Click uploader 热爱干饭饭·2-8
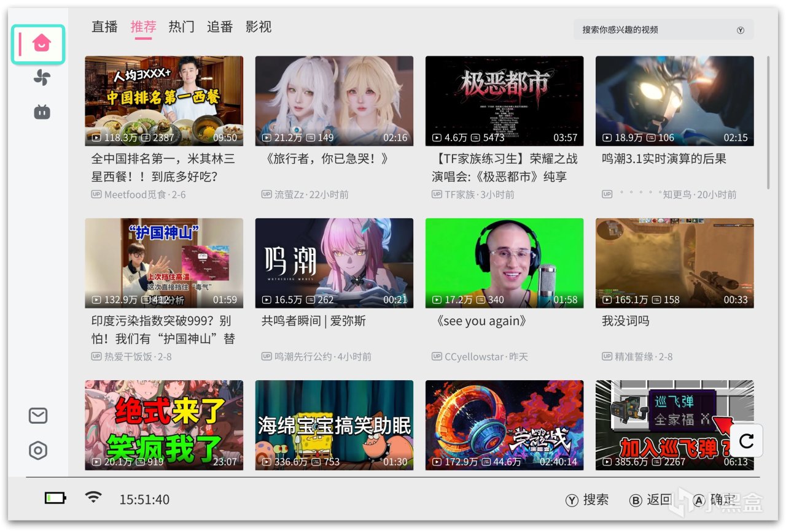786x531 pixels. click(x=138, y=356)
